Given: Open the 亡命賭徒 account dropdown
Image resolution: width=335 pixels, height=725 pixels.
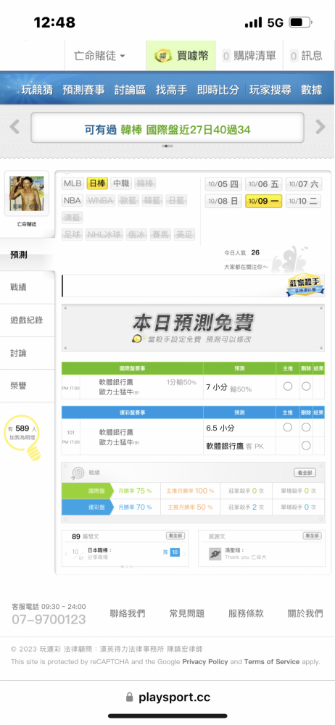Looking at the screenshot, I should pyautogui.click(x=99, y=56).
